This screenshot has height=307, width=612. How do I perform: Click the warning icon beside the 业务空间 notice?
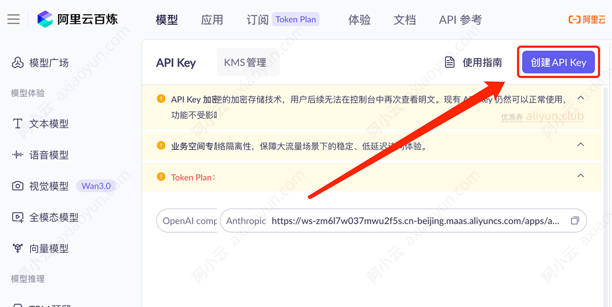(x=161, y=145)
